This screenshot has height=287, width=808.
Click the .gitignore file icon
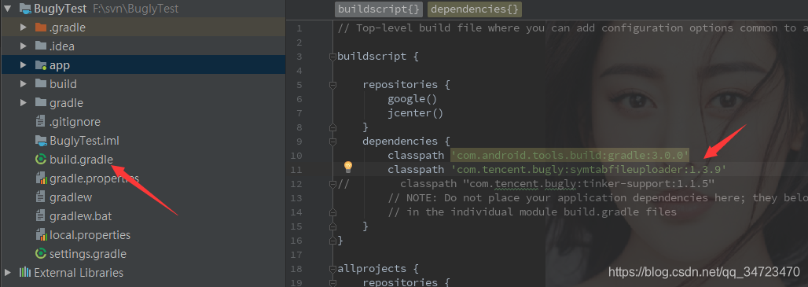41,122
